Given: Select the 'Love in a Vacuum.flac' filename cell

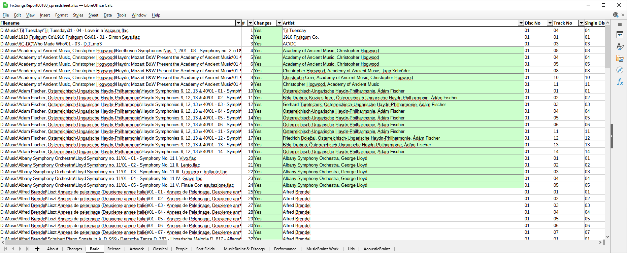Looking at the screenshot, I should pos(121,30).
